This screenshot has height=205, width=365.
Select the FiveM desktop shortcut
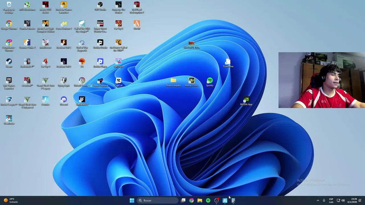pos(137,25)
